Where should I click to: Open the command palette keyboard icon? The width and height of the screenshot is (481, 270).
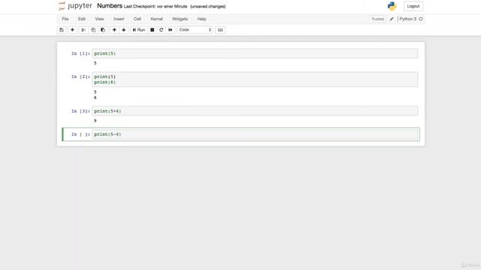click(220, 30)
